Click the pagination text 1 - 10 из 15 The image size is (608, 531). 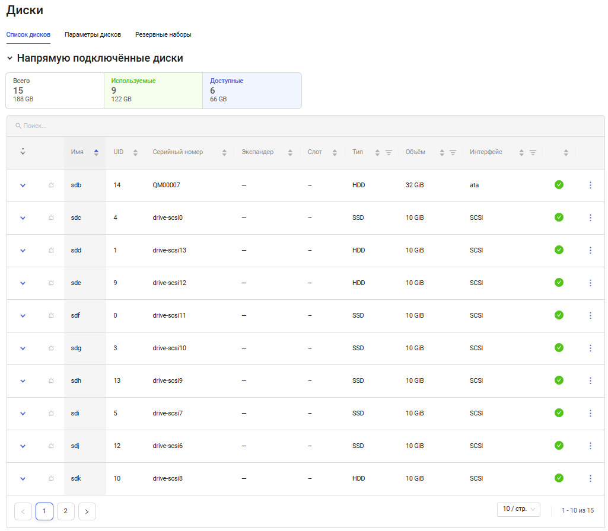(578, 510)
